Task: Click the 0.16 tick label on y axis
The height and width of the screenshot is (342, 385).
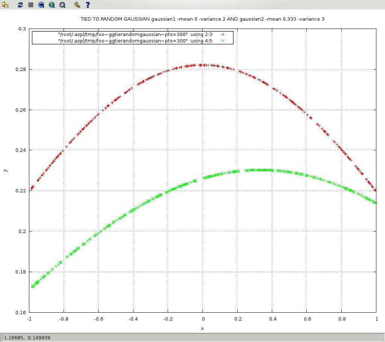Action: (21, 312)
